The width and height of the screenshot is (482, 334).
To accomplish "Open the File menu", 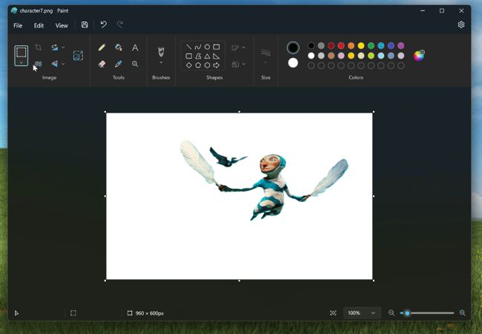I will [x=18, y=25].
